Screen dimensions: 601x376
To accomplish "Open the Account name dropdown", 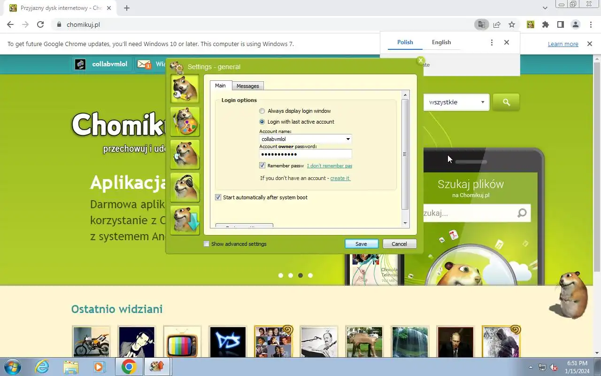I will pos(348,139).
